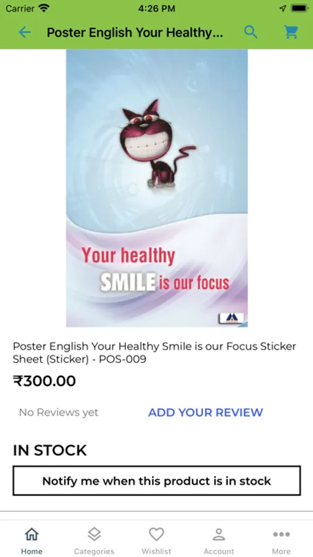Tap the ₹300.00 price

pyautogui.click(x=44, y=381)
